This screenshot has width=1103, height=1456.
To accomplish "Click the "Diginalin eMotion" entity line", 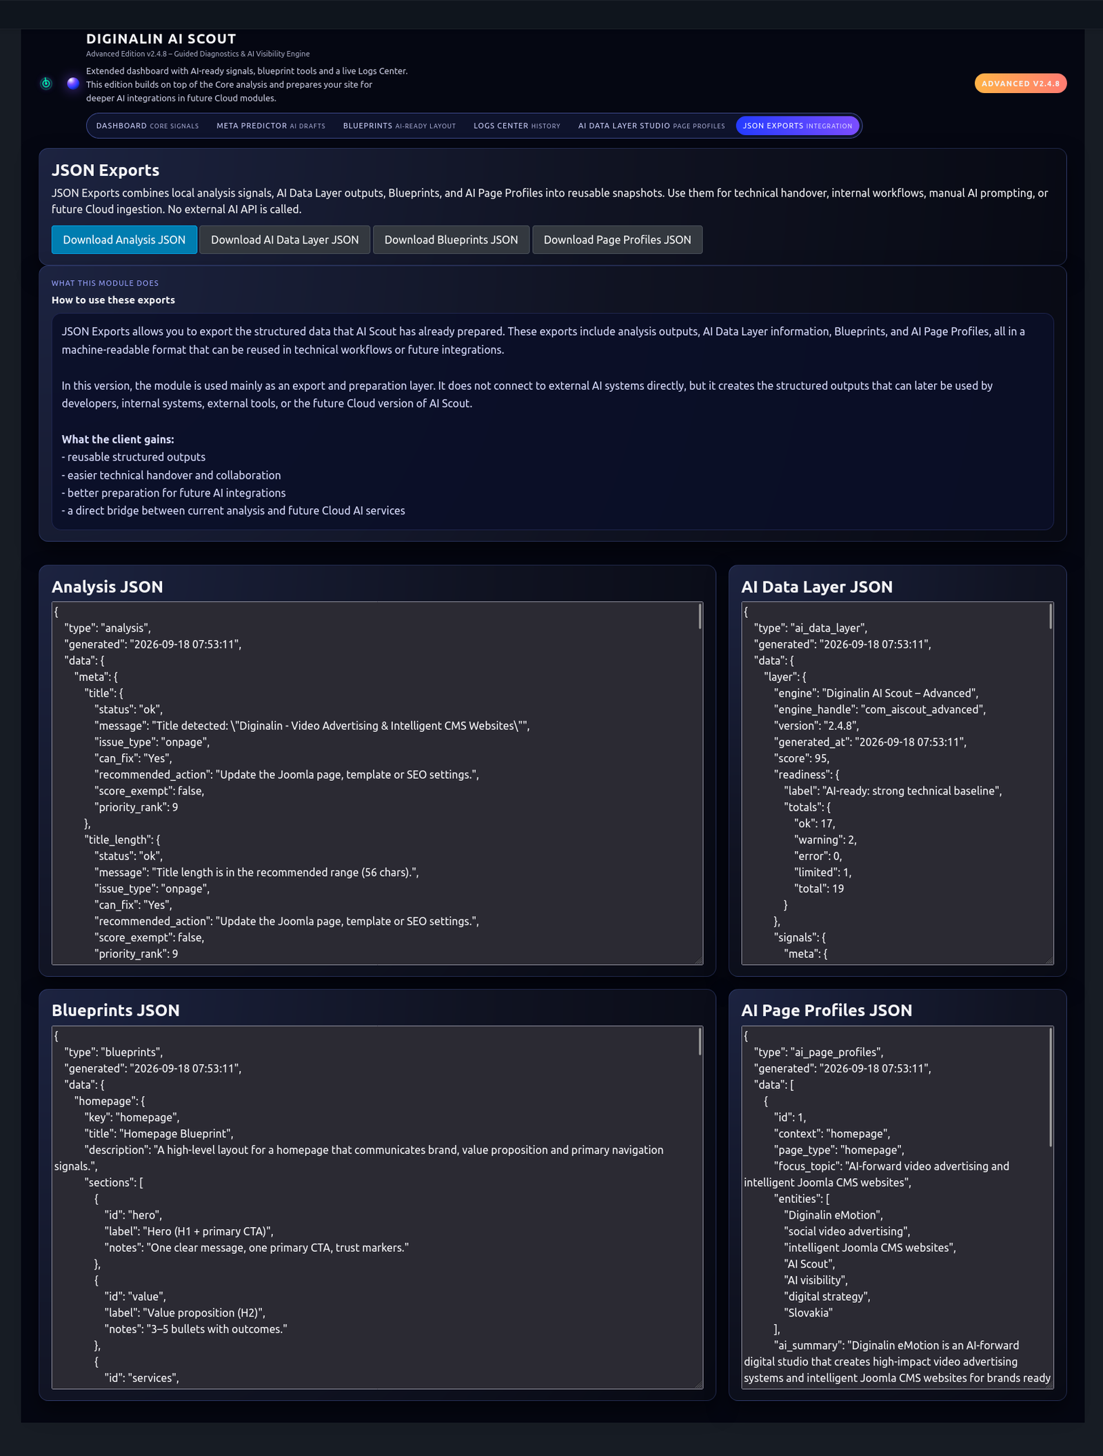I will tap(833, 1215).
